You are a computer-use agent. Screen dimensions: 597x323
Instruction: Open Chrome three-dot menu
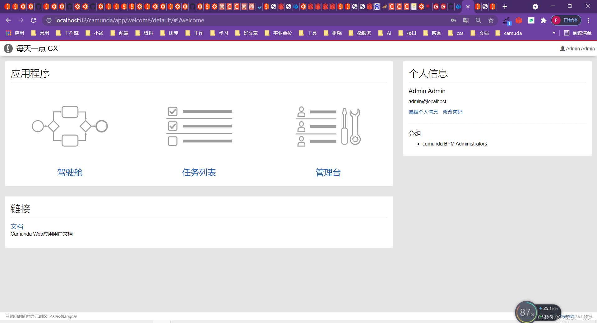[588, 20]
